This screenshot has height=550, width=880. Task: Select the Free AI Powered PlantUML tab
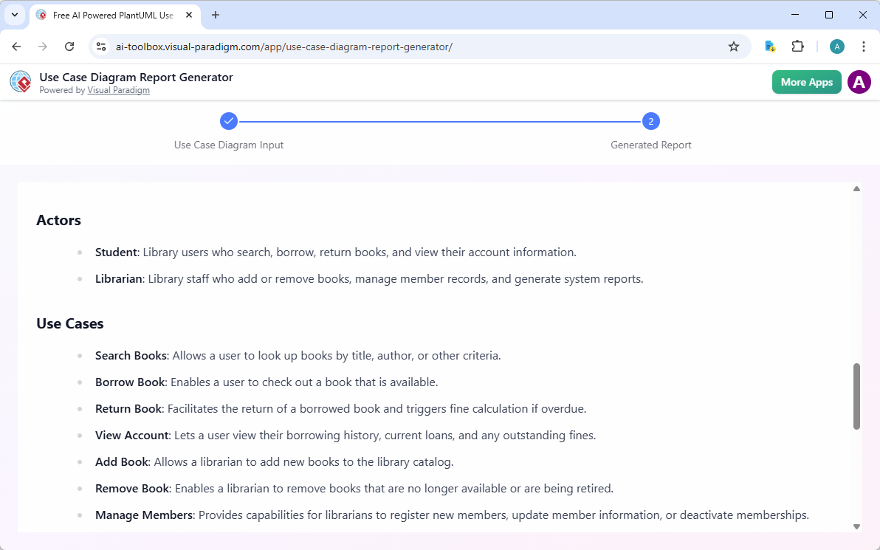(111, 15)
